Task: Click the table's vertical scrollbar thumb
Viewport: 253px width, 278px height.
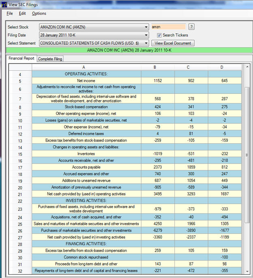Action: (x=247, y=155)
